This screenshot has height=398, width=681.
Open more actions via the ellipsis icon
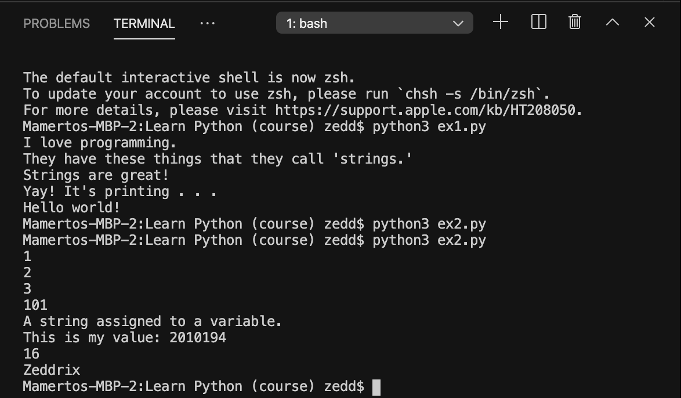coord(207,23)
